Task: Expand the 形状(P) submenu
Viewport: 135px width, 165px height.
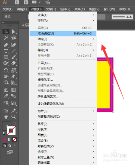Action: 63,129
